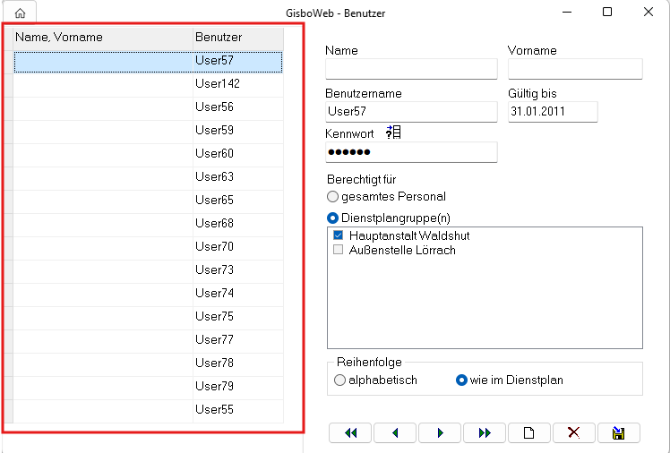Select the User55 row
Image resolution: width=670 pixels, height=453 pixels.
pyautogui.click(x=149, y=411)
